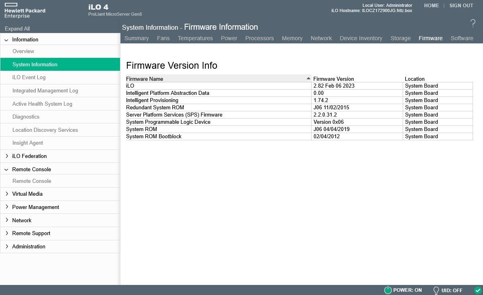Click the green health checkmark icon
483x295 pixels.
[x=477, y=290]
